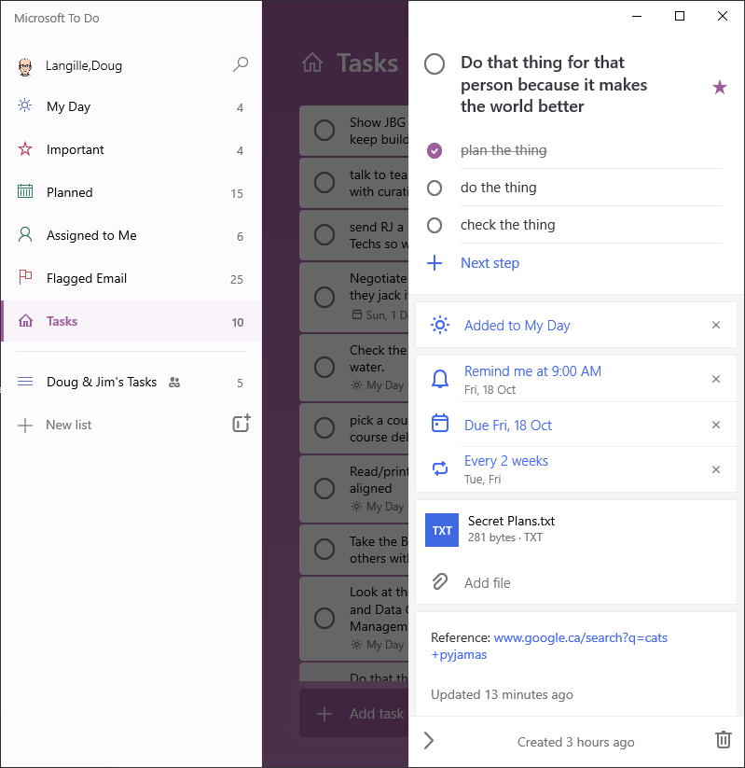Click the reminder bell icon
Screen dimensions: 745x768
440,379
